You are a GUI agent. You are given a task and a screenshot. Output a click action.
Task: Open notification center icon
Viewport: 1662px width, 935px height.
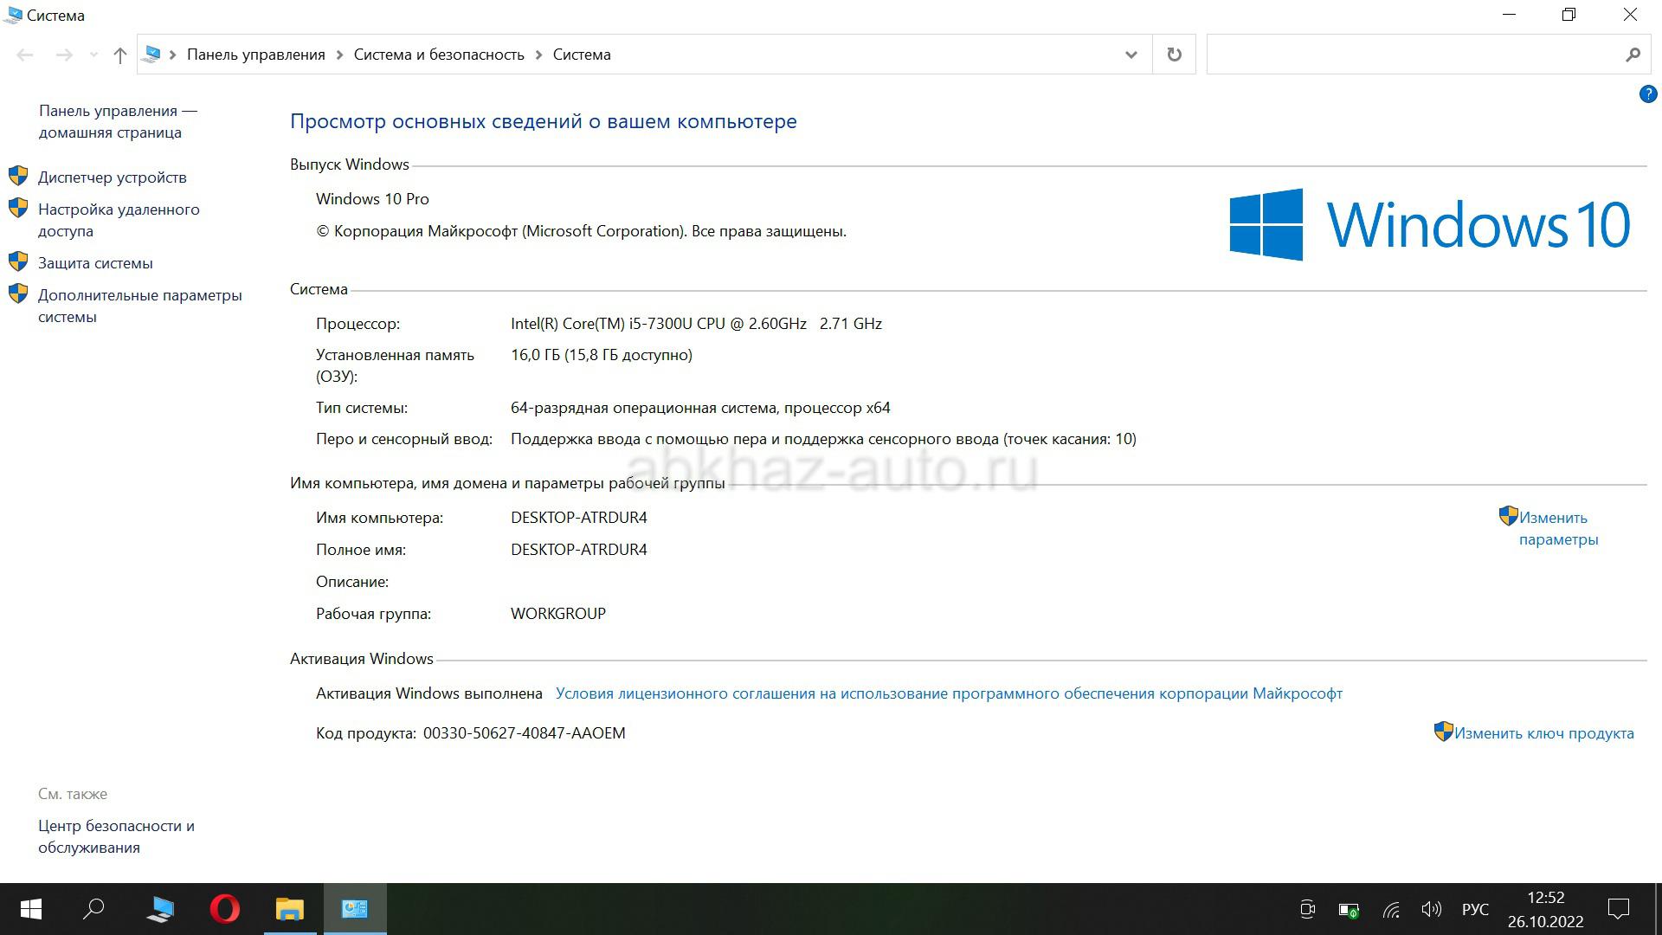pyautogui.click(x=1619, y=909)
